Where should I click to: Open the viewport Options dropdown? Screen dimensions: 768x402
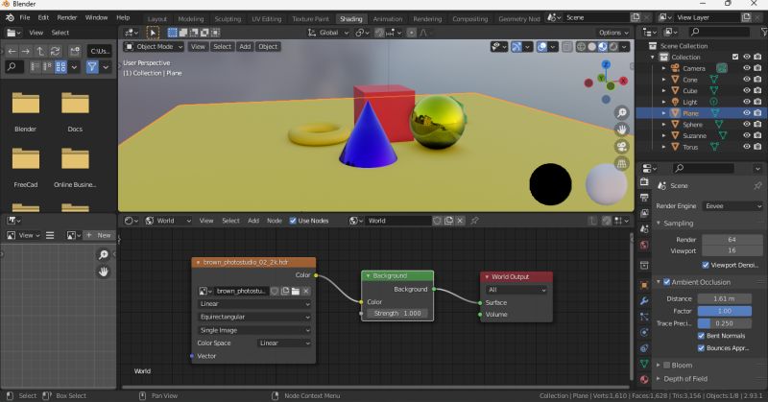[613, 33]
